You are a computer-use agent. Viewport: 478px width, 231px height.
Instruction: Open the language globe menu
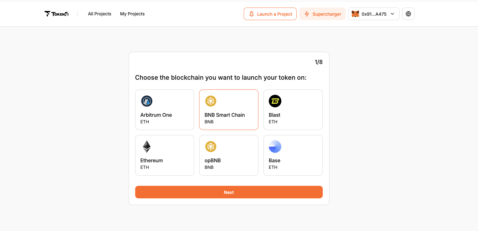pos(408,13)
